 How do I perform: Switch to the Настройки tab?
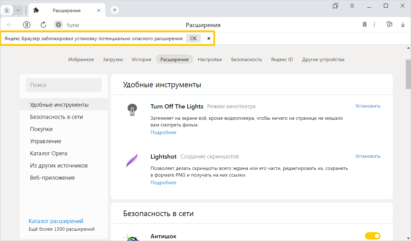[210, 60]
